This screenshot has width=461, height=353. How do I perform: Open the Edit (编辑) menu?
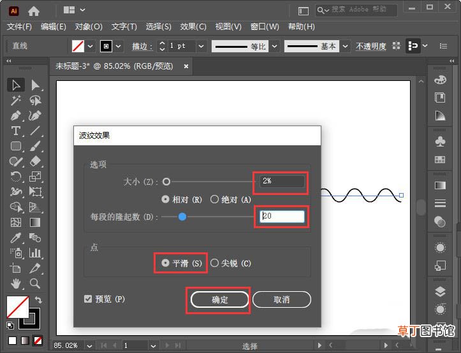click(53, 27)
